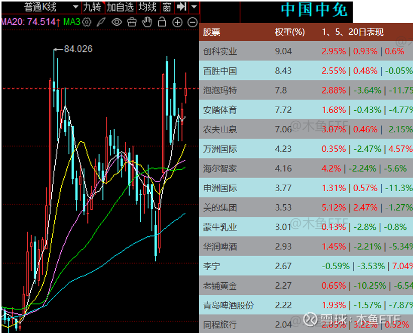This screenshot has width=413, height=333.
Task: Click 创科实业 5-day change 0.93%
Action: click(x=365, y=51)
